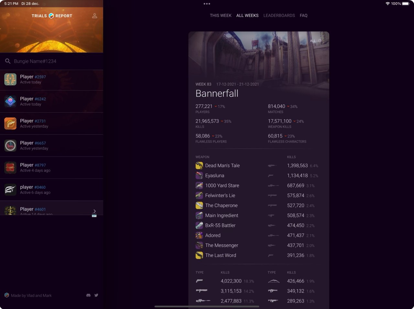Open Player #2731 profile

[x=52, y=123]
